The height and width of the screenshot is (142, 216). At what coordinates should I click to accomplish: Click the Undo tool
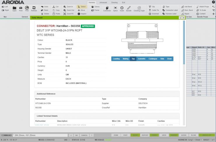coord(44,7)
